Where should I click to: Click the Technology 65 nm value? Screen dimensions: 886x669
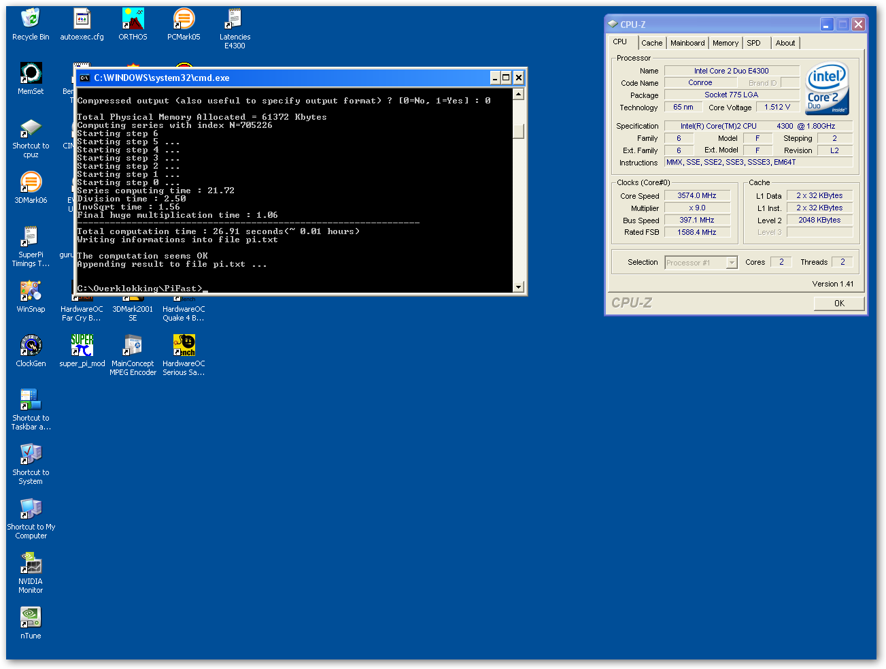(x=683, y=107)
